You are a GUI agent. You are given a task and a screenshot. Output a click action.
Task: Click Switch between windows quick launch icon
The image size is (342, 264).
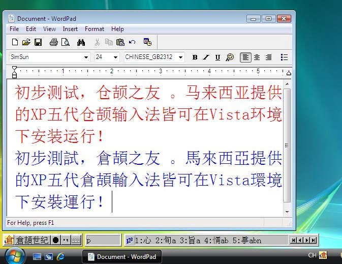48,256
